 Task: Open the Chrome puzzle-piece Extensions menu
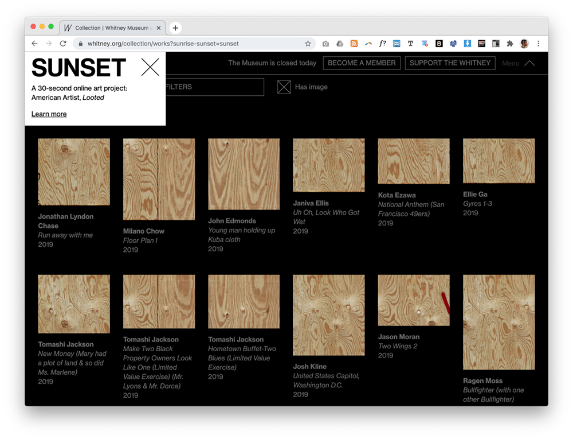click(510, 44)
